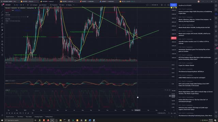Select the brush drawing tool
The image size is (218, 122).
point(2,18)
